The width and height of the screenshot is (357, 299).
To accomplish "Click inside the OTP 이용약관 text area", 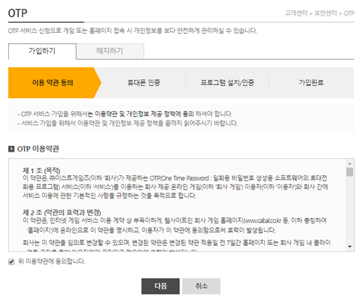I will tap(177, 205).
